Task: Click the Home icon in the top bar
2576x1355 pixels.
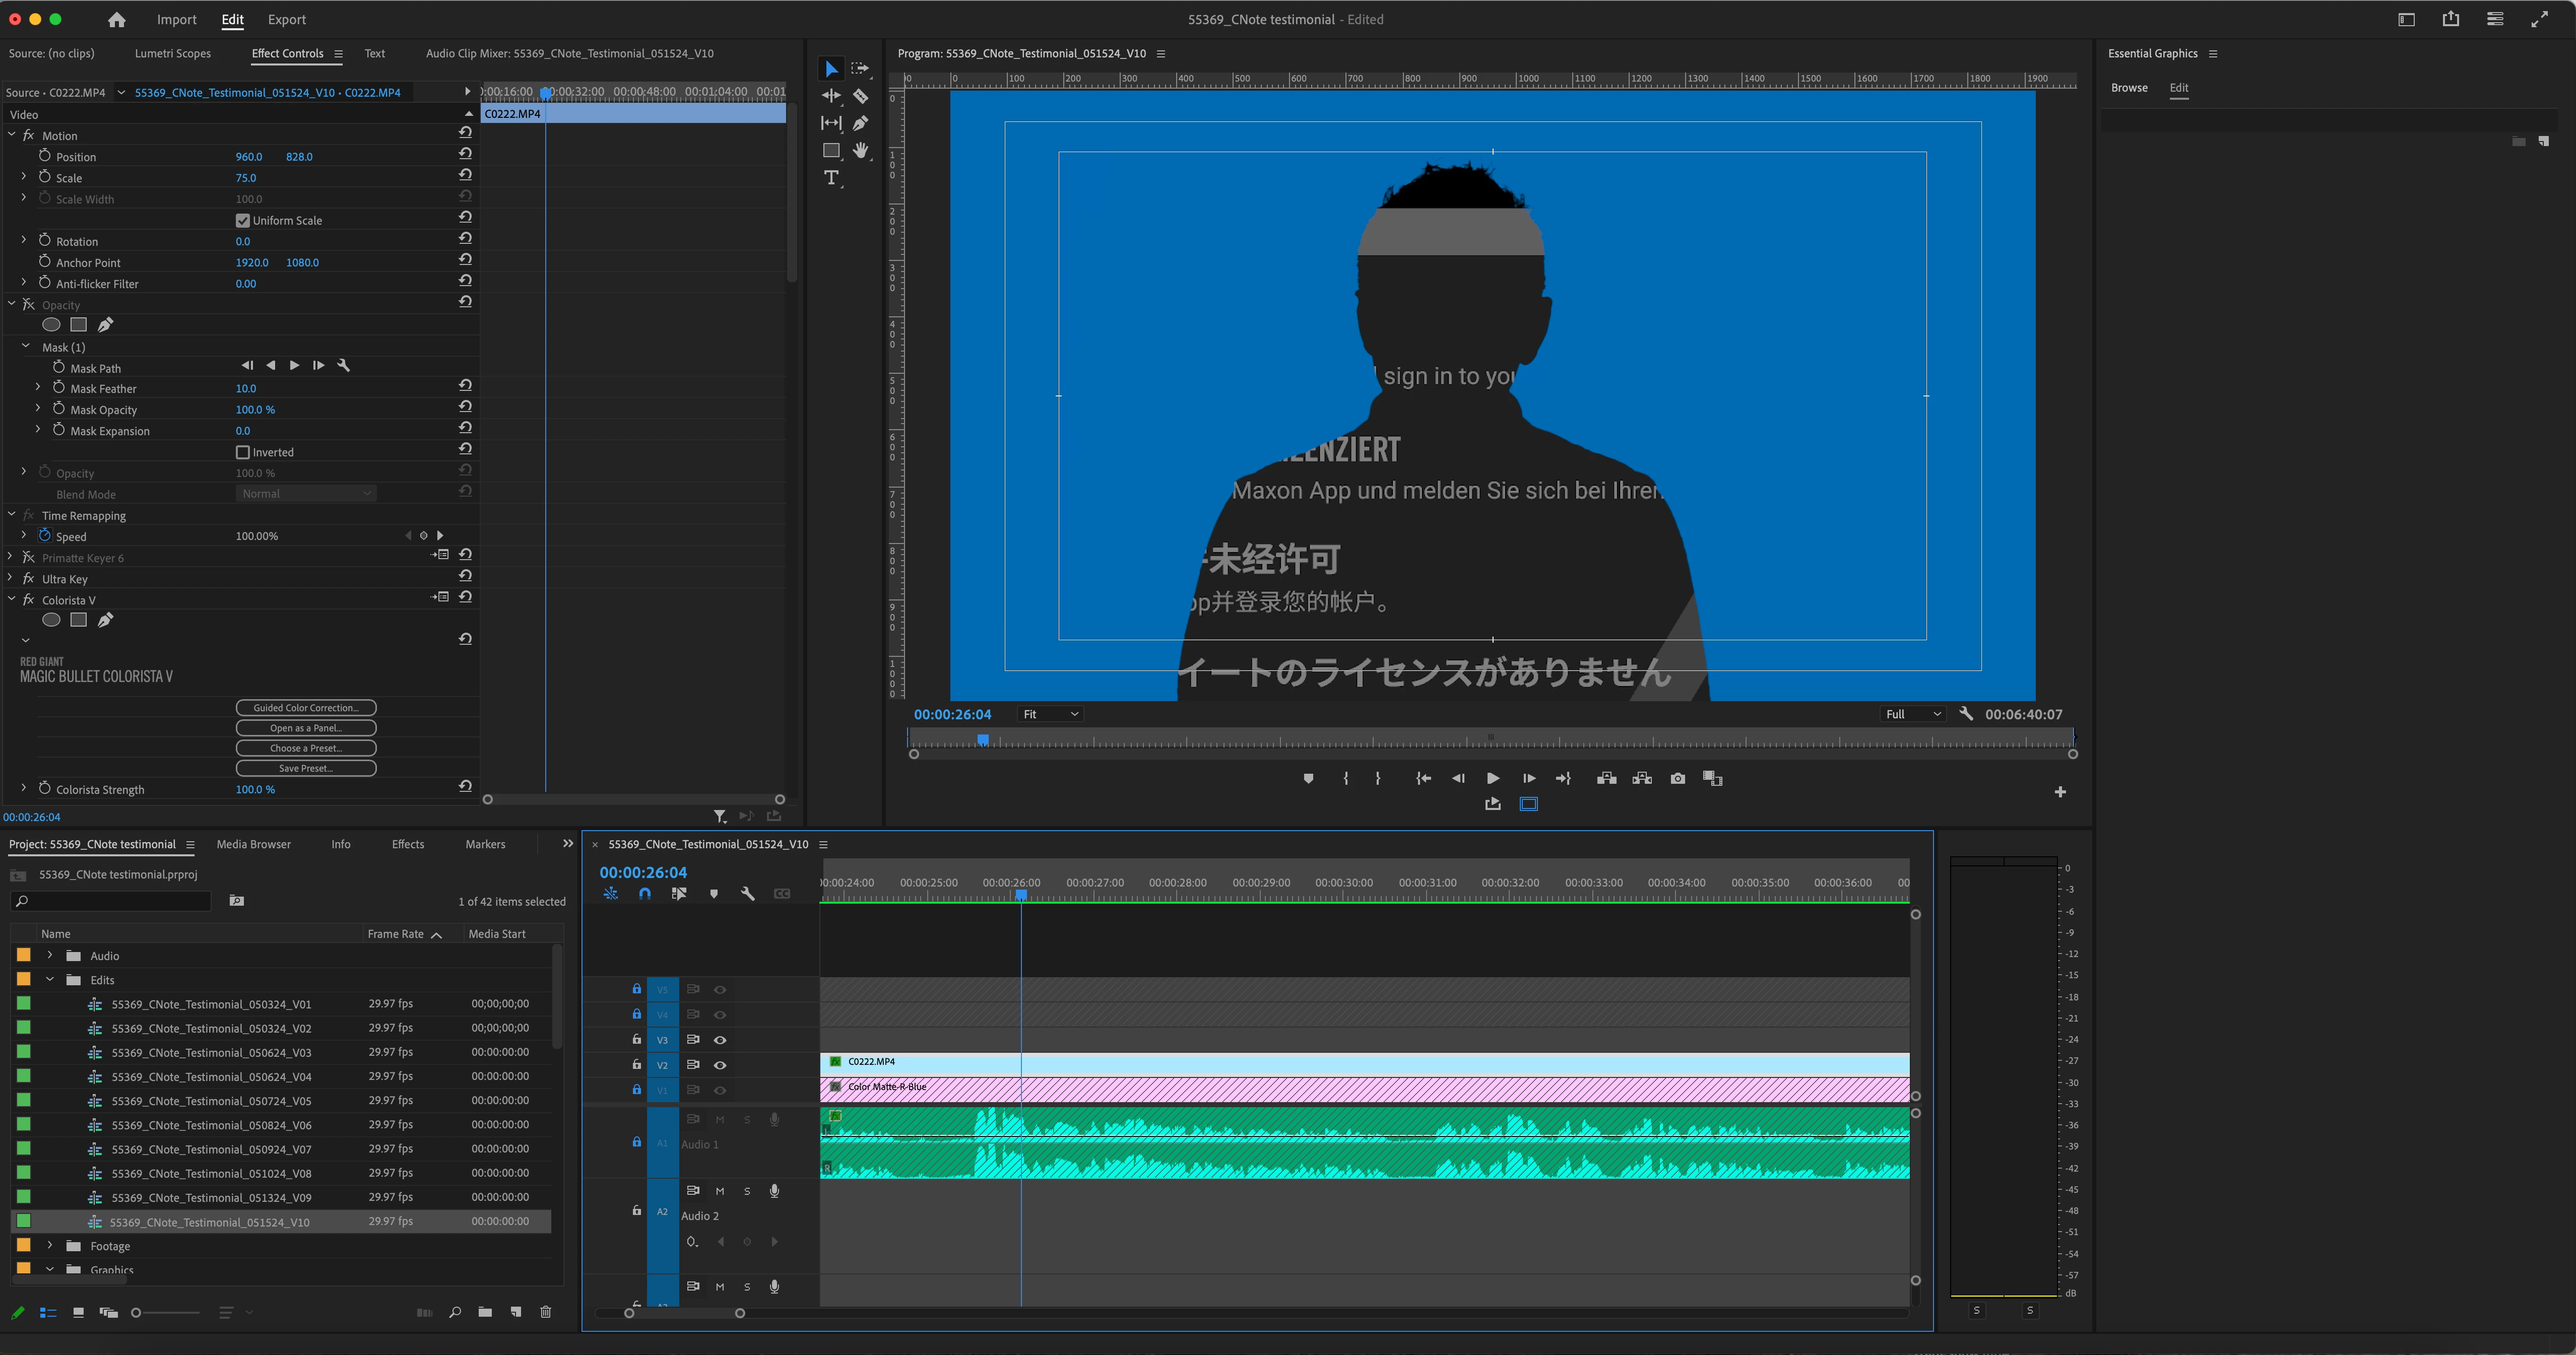Action: click(x=117, y=20)
